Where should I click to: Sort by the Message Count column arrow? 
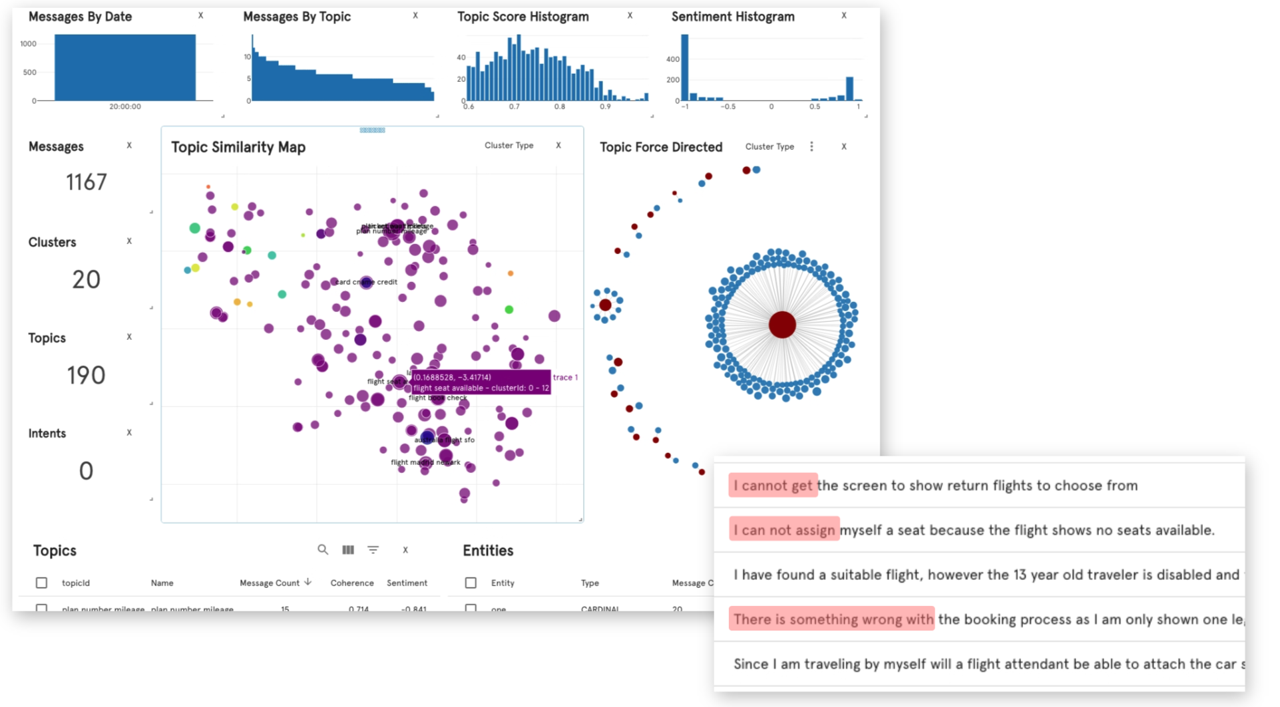[x=308, y=582]
